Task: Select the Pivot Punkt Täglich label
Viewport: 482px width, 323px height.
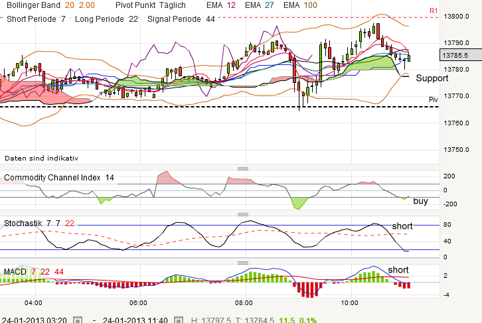Action: pos(151,5)
